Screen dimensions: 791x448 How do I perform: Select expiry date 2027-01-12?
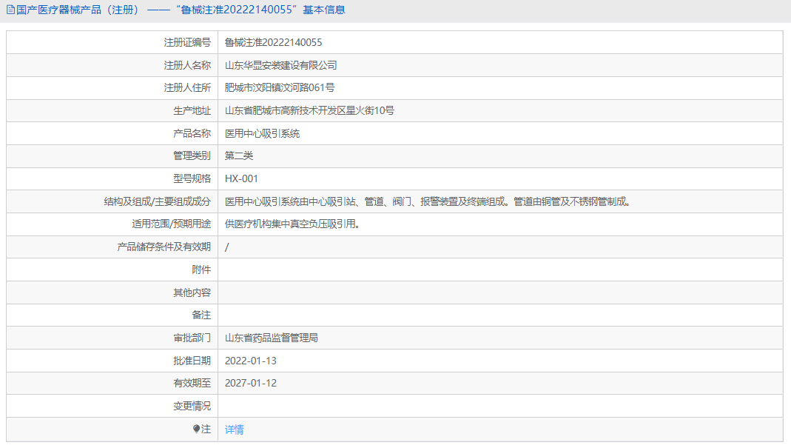pos(250,383)
